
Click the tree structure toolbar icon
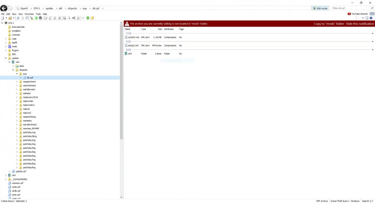(x=31, y=18)
